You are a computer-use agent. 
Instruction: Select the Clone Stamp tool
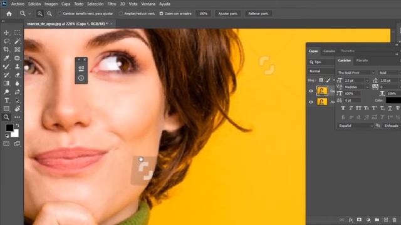click(17, 67)
